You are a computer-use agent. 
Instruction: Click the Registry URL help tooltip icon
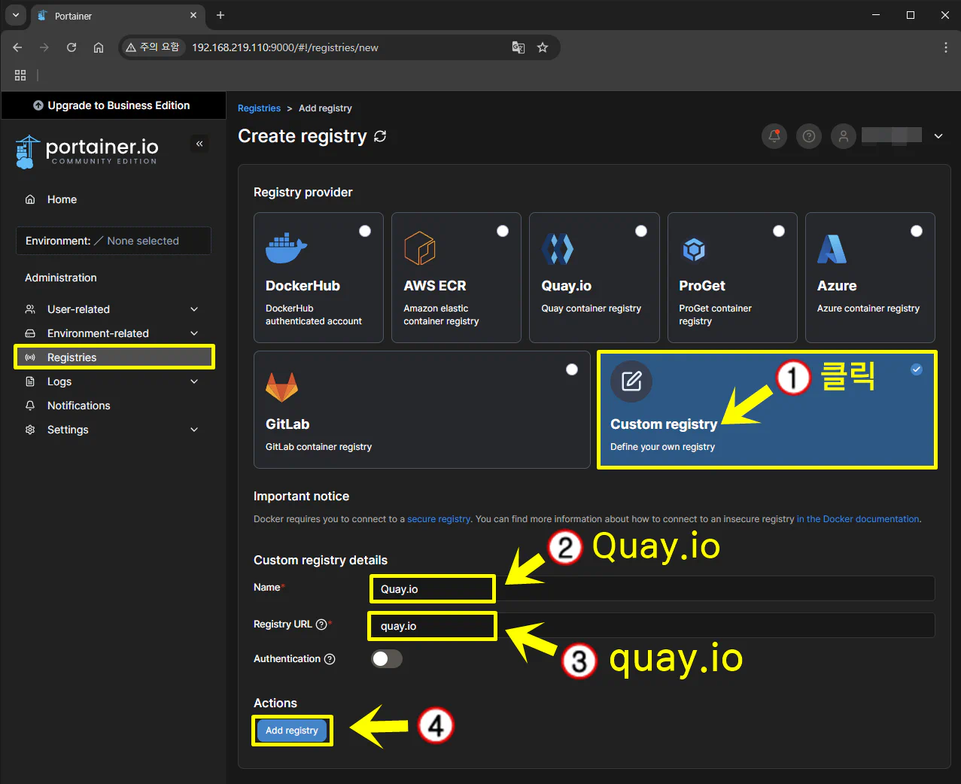321,624
